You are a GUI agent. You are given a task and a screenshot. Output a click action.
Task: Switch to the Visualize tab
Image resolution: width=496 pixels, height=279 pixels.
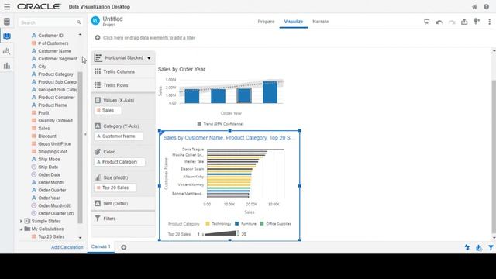294,22
